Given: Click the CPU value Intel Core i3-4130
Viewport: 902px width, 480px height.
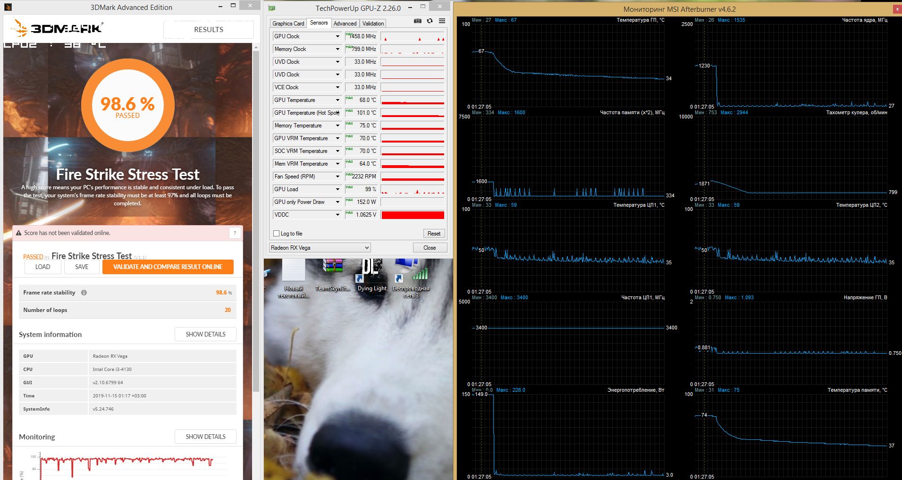Looking at the screenshot, I should (112, 370).
